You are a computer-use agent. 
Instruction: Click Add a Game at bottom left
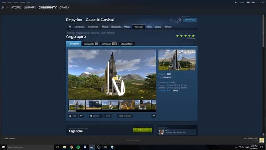[9, 138]
